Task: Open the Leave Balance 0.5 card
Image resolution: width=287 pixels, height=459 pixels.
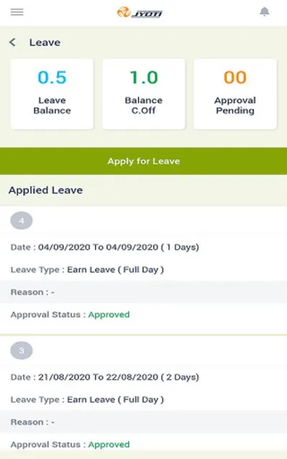Action: 52,94
